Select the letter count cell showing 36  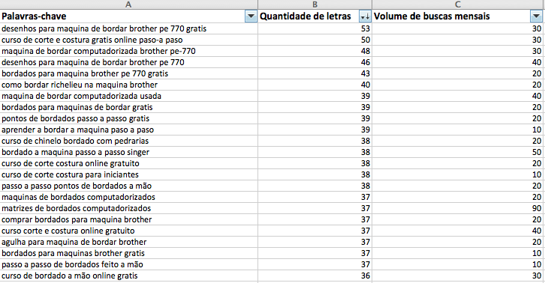315,276
